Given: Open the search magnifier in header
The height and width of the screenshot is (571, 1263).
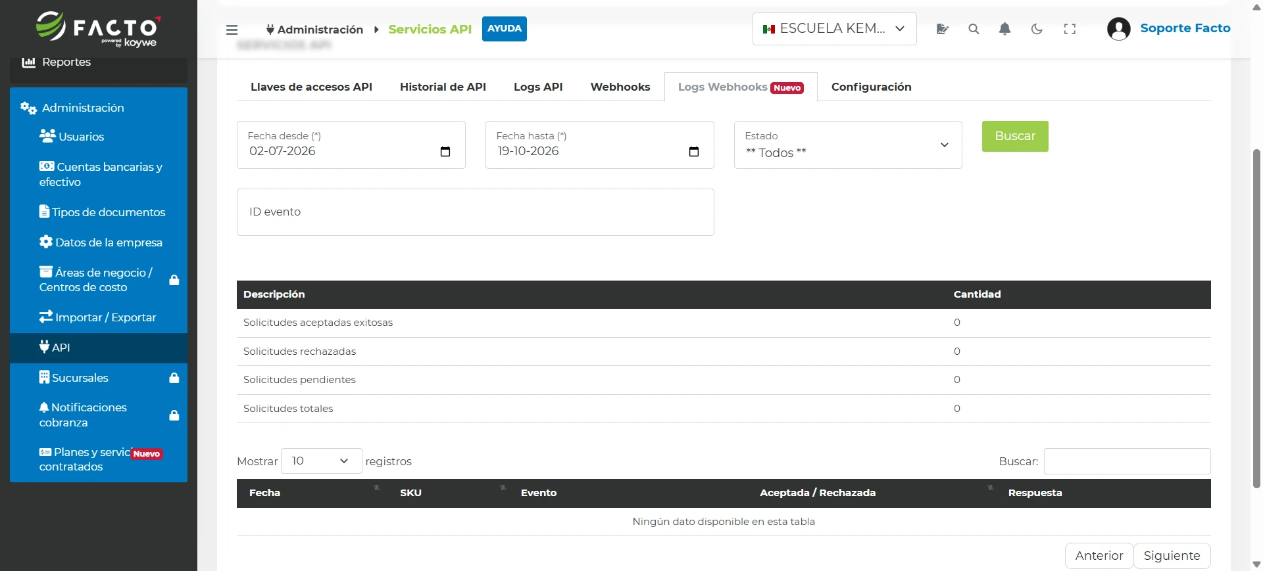Looking at the screenshot, I should coord(974,29).
